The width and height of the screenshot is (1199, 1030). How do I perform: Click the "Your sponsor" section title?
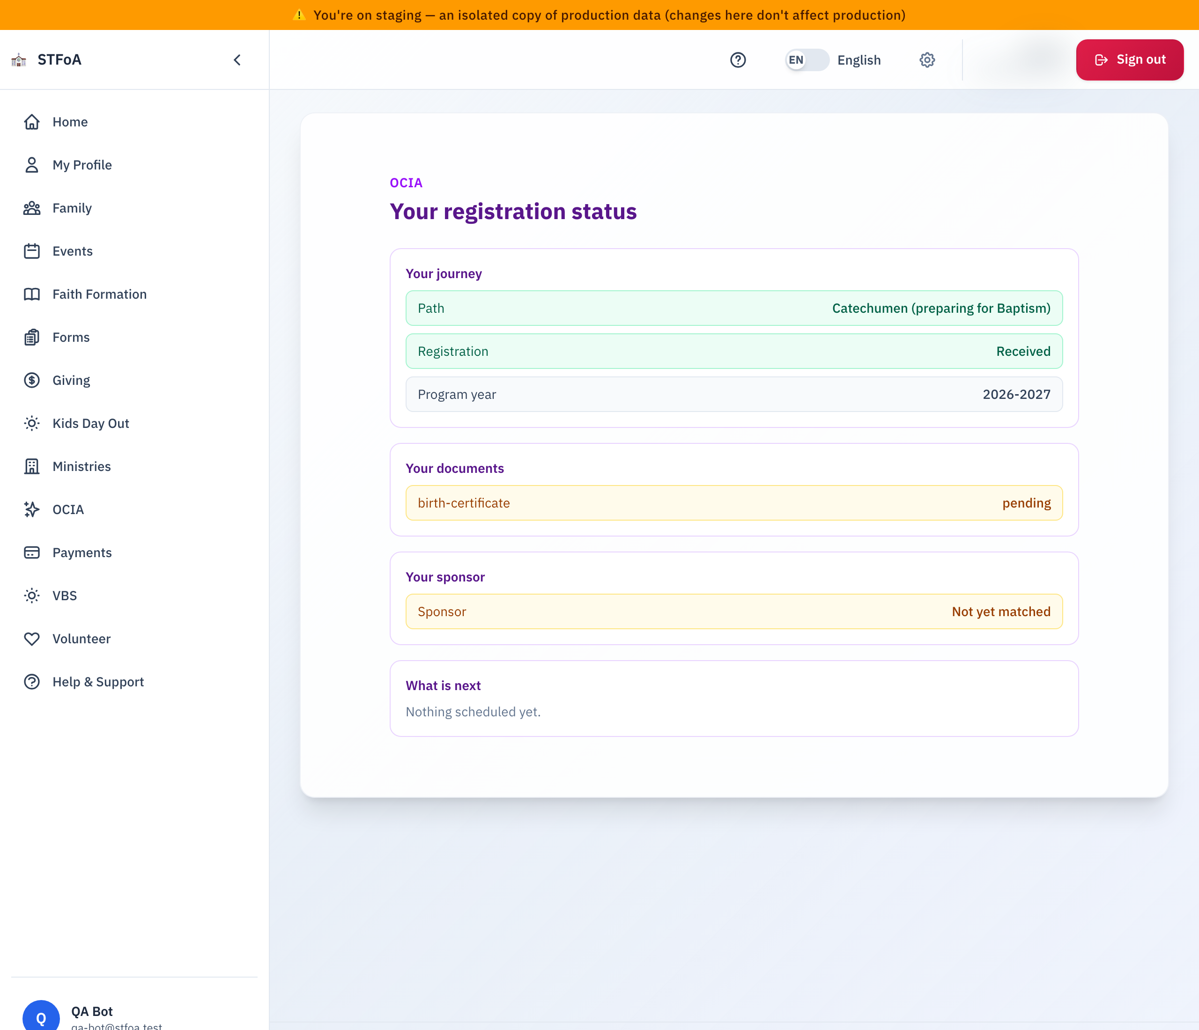point(445,577)
